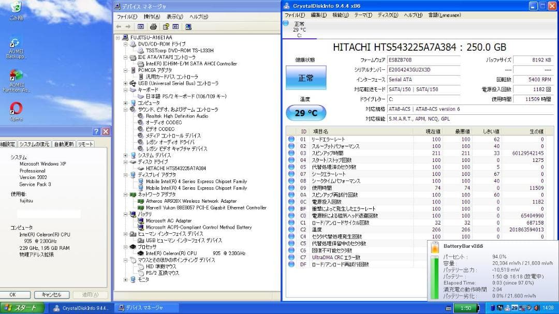The height and width of the screenshot is (314, 559).
Task: Collapse the IDE ATA/ATAPI コントローラ category
Action: pyautogui.click(x=125, y=57)
